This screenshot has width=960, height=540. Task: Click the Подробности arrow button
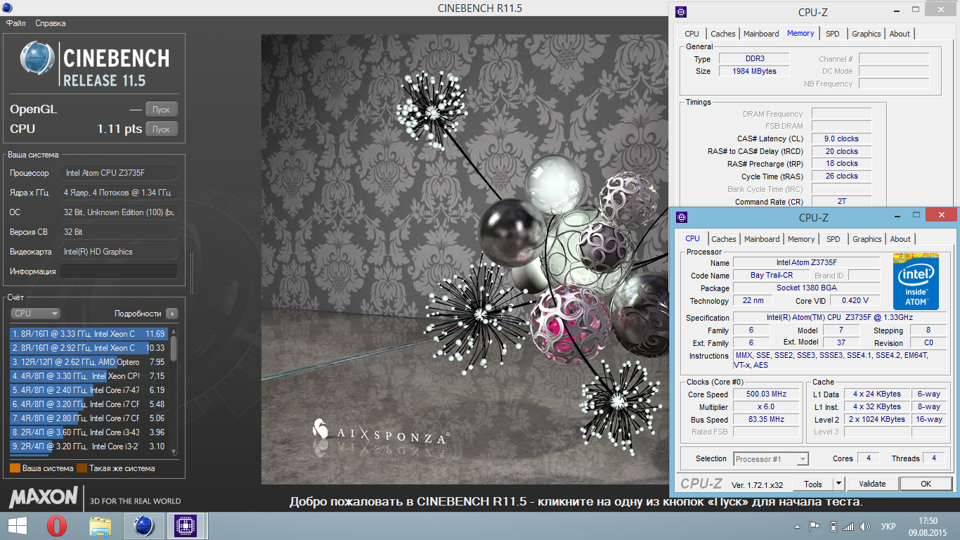point(172,314)
